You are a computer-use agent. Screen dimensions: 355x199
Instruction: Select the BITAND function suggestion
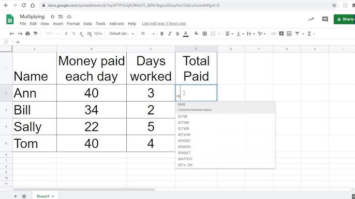point(225,123)
